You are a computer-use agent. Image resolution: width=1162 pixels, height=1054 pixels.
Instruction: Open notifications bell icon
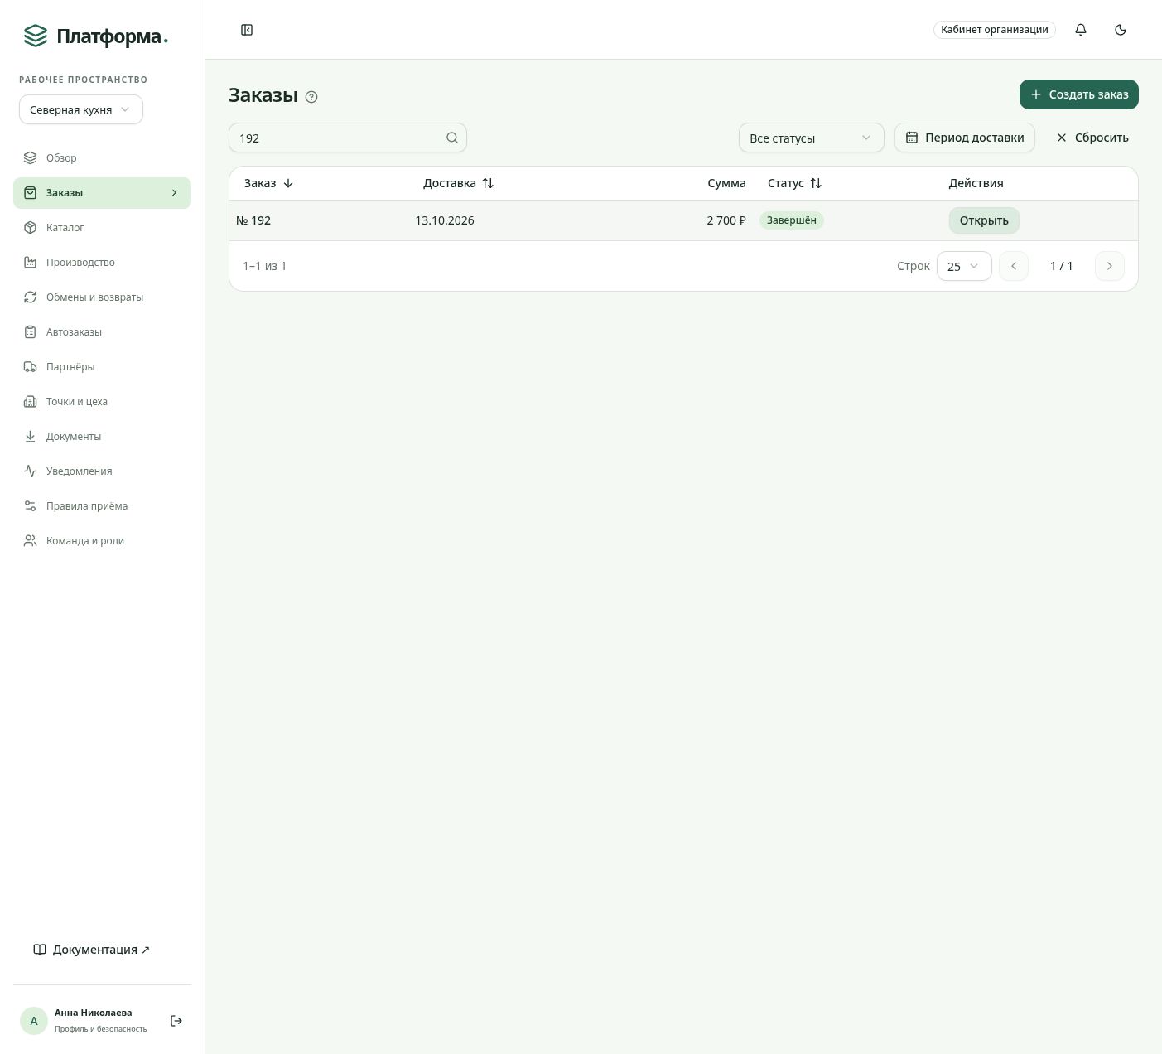tap(1081, 30)
